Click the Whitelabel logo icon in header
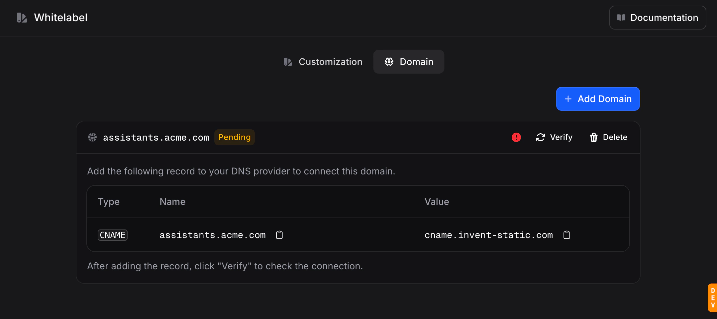Image resolution: width=717 pixels, height=319 pixels. pyautogui.click(x=22, y=18)
